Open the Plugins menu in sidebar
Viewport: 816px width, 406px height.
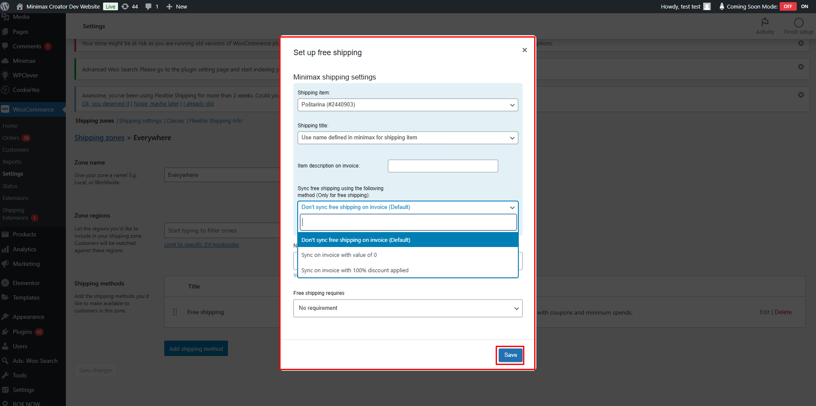click(x=22, y=332)
